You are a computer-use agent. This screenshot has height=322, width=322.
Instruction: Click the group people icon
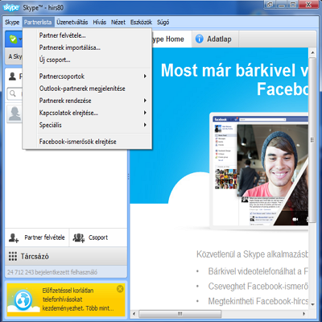(x=79, y=237)
